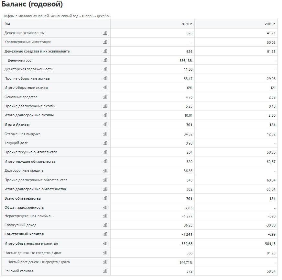This screenshot has height=280, width=282.
Task: Click the Баланс (годовой) heading
Action: click(32, 4)
